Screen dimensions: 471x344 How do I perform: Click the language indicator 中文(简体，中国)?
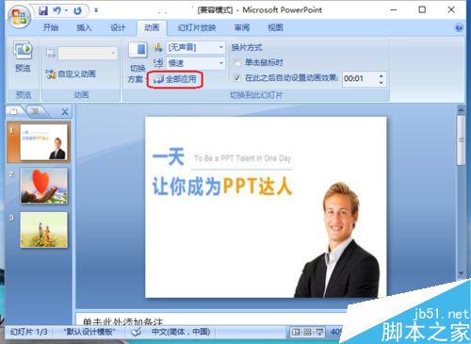[x=181, y=332]
